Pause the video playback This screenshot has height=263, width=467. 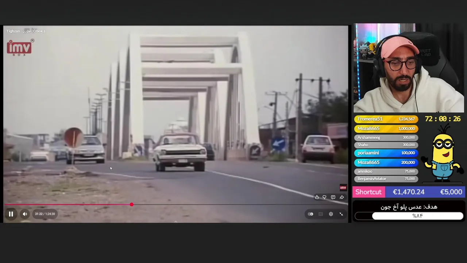click(11, 214)
